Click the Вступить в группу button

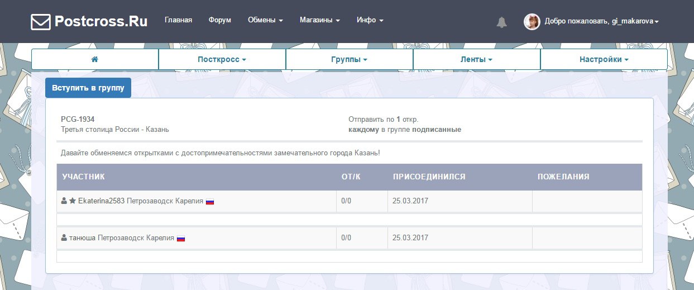(88, 88)
